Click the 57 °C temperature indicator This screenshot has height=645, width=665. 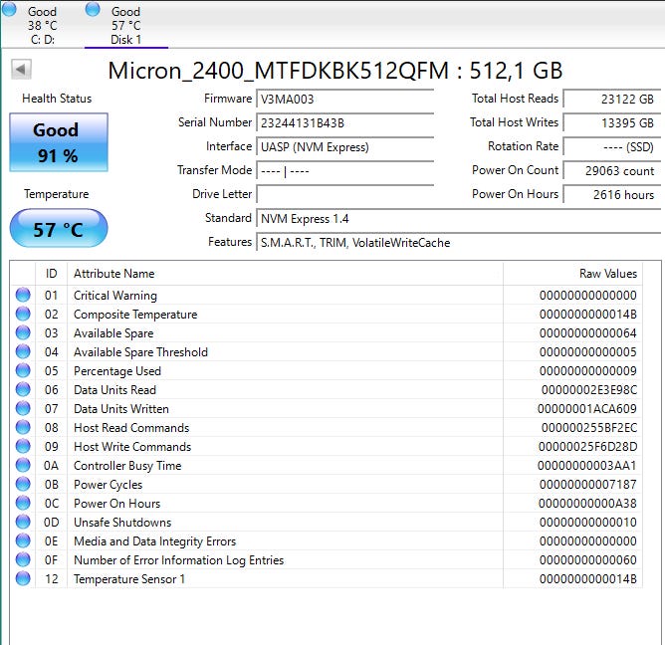point(59,229)
